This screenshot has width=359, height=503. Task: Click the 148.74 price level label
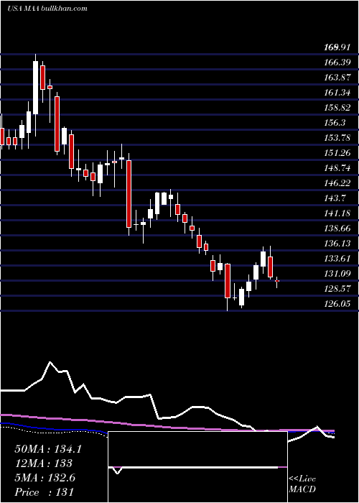(337, 168)
